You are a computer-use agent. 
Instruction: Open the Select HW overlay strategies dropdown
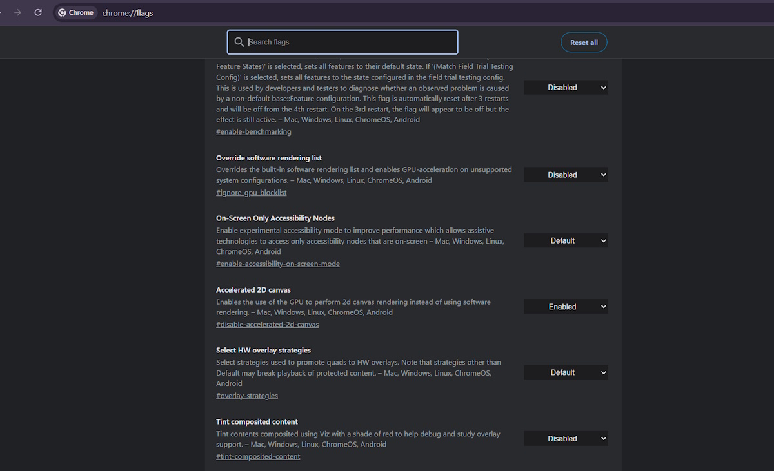pos(565,373)
